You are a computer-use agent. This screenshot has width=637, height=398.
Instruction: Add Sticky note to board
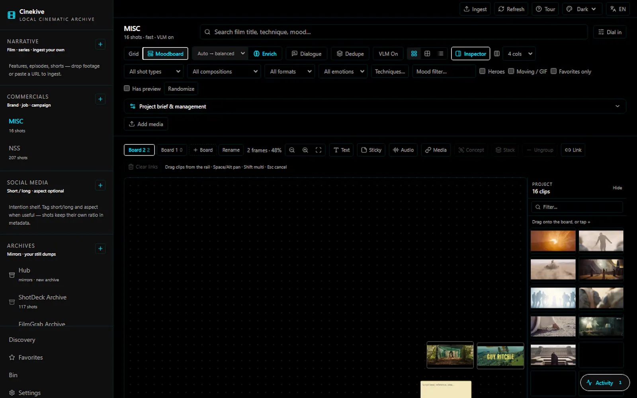[x=371, y=150]
